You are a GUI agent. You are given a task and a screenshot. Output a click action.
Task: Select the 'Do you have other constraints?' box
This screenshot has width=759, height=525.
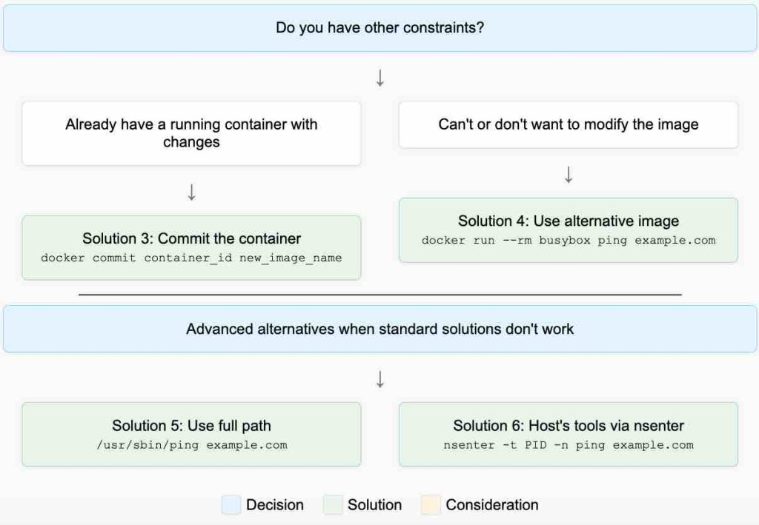379,28
